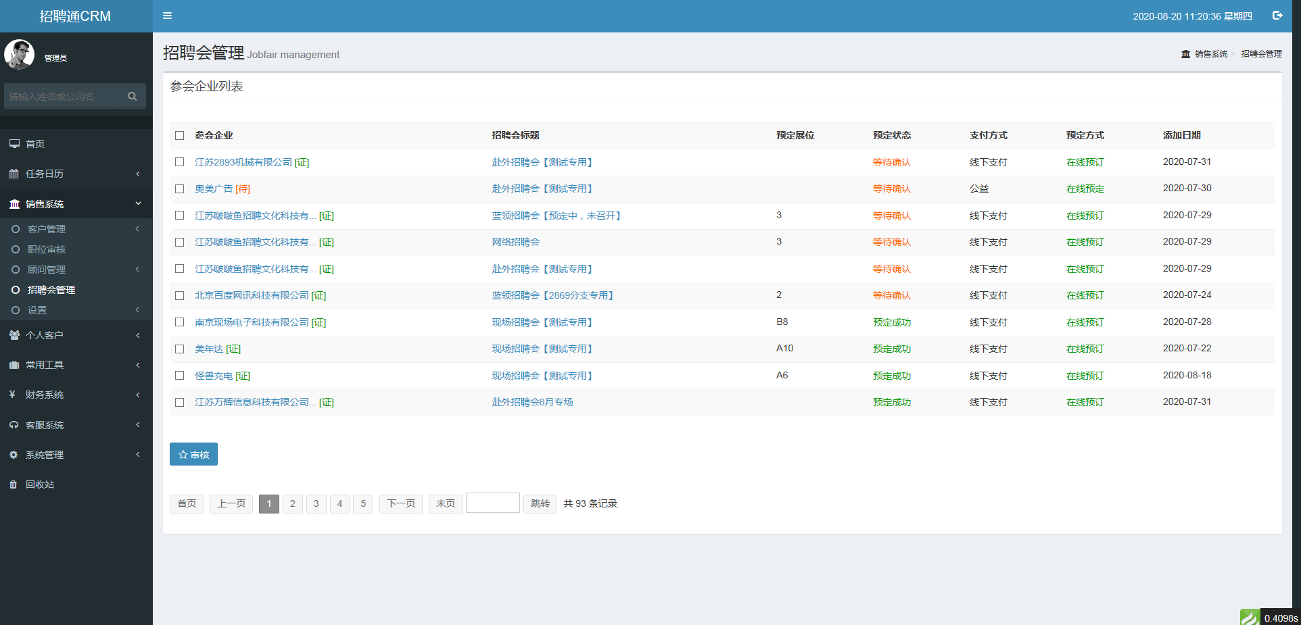
Task: Click the circle icon beside 职位审核
Action: (16, 249)
